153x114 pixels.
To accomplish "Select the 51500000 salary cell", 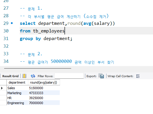I will [44, 88].
